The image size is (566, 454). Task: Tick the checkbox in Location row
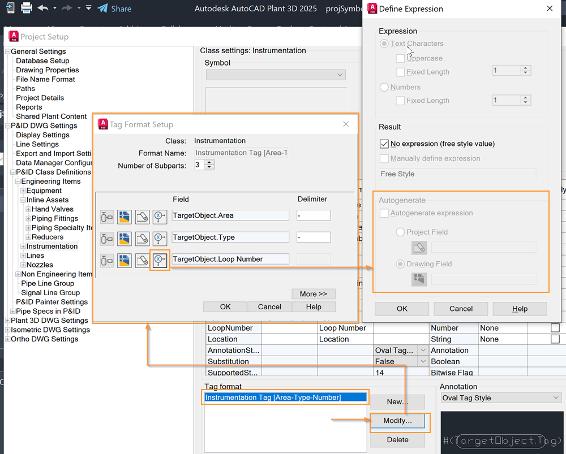point(555,339)
